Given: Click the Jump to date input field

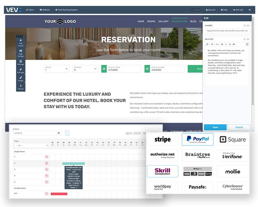Looking at the screenshot, I should click(35, 133).
